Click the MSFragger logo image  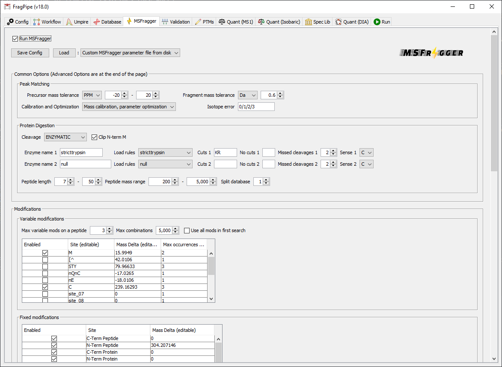click(431, 53)
